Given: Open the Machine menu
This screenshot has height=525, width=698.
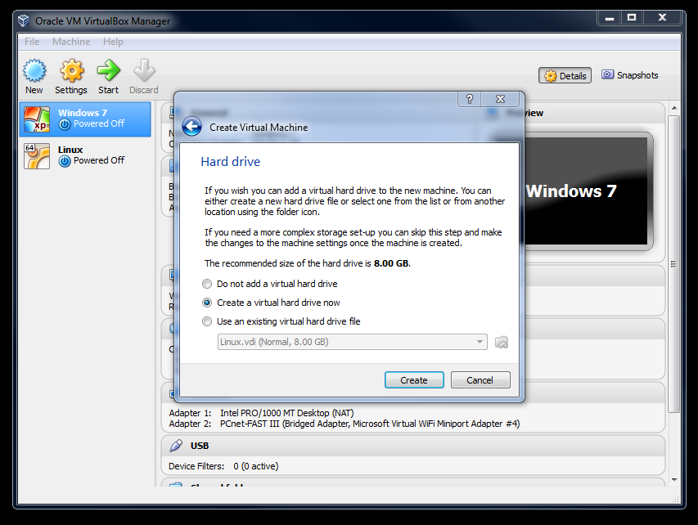Looking at the screenshot, I should coord(71,42).
